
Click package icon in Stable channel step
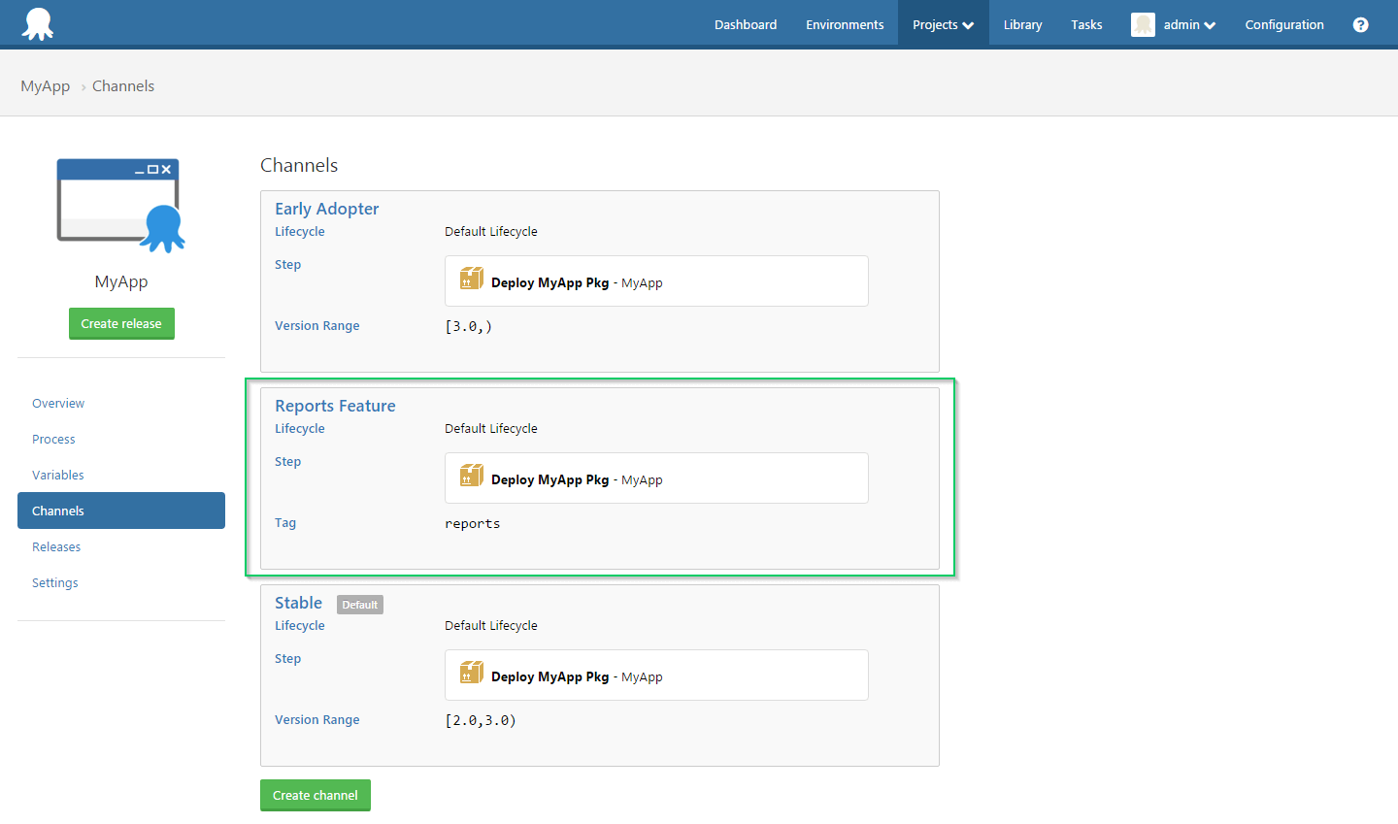point(472,674)
